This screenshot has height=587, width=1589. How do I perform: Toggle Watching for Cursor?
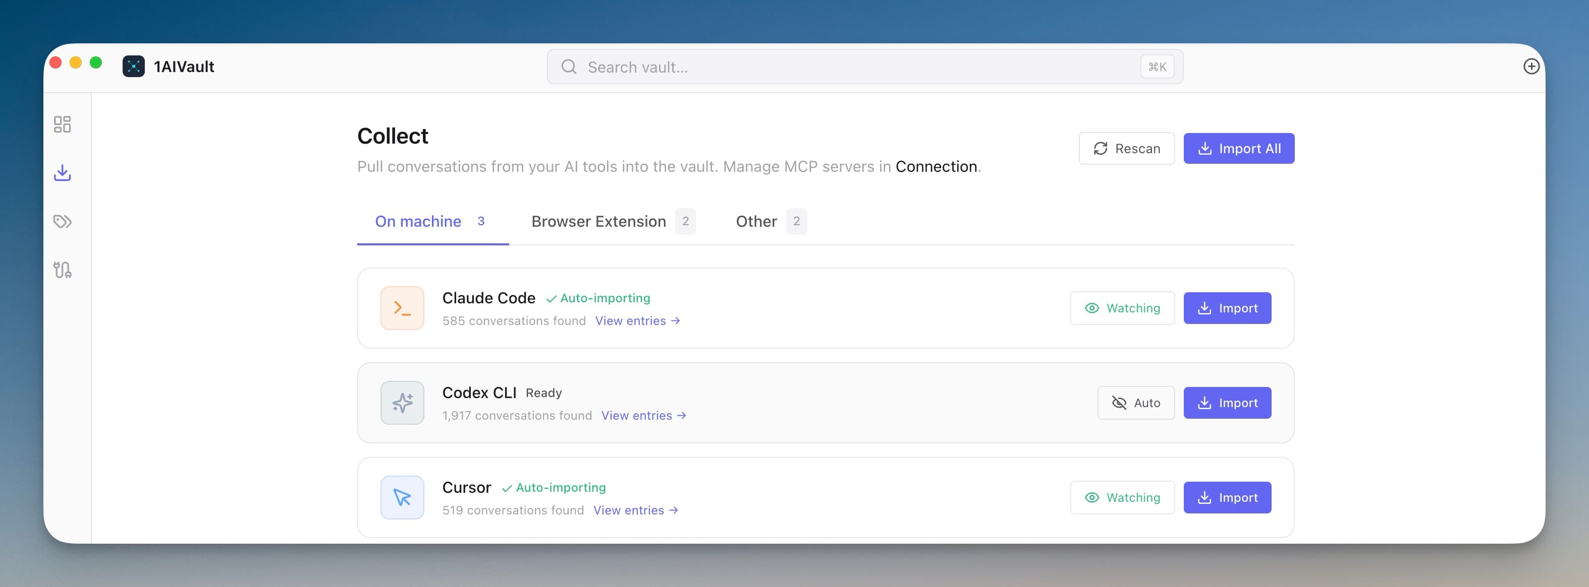point(1122,498)
